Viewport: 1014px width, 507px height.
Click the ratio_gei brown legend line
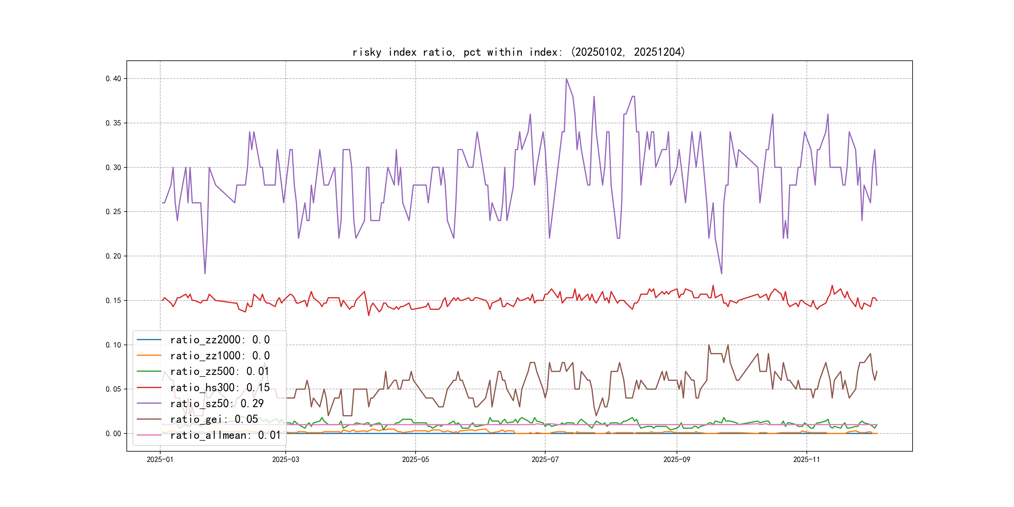click(x=149, y=419)
